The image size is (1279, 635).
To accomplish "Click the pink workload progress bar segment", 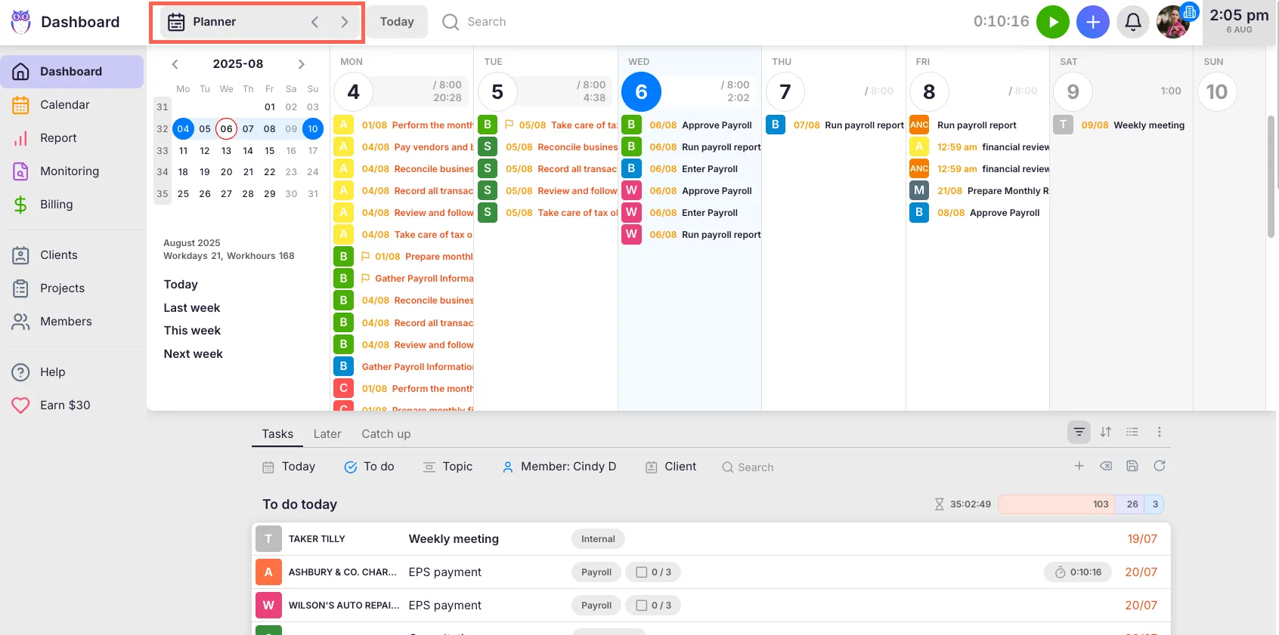I will tap(1056, 504).
